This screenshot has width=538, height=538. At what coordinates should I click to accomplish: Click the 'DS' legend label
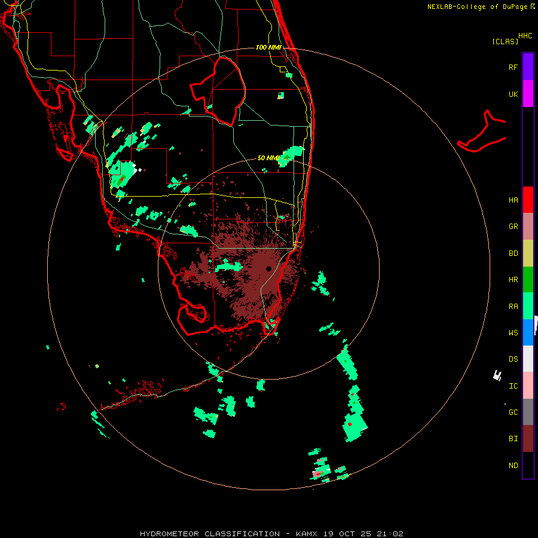513,359
